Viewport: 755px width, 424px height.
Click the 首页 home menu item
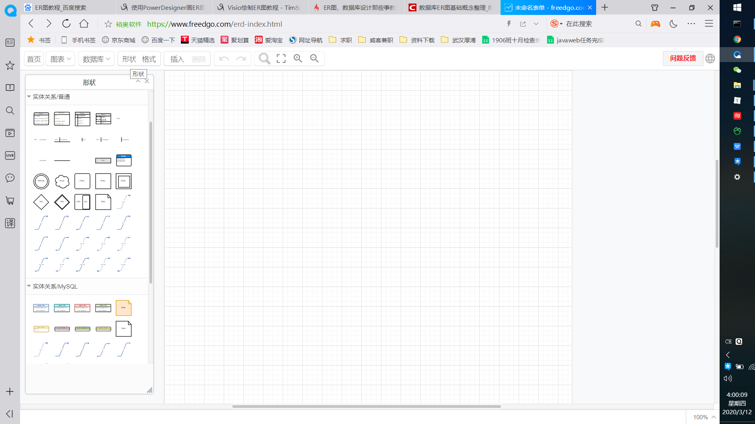click(34, 59)
